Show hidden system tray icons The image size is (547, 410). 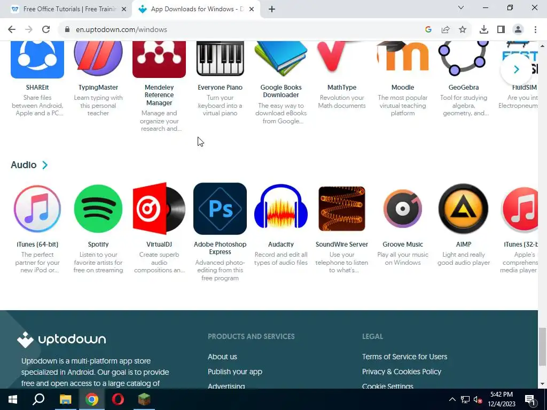click(x=452, y=399)
